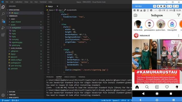
Task: Click UTF-8 encoding status entry
Action: (123, 101)
